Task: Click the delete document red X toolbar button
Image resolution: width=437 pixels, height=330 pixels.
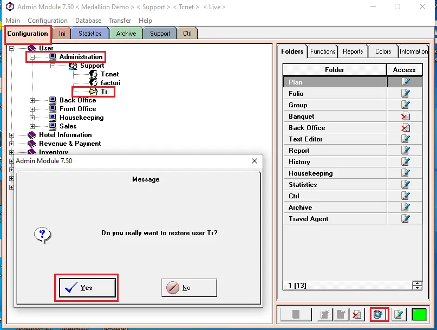Action: coord(356,315)
